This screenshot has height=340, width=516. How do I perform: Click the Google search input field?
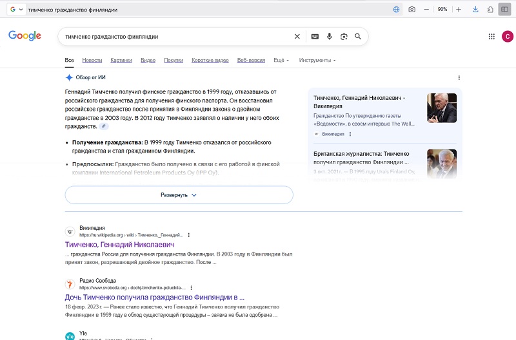point(176,37)
